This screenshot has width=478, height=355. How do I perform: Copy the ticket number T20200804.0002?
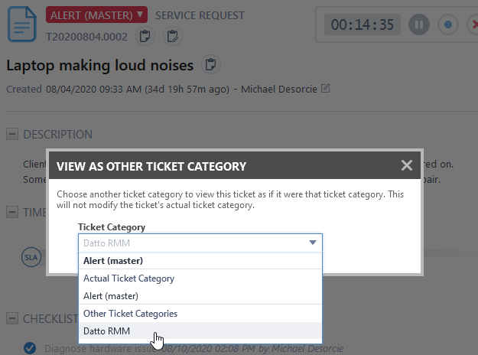144,36
